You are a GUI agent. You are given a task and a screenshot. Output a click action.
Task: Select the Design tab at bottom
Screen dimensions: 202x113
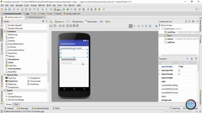[x=9, y=104]
